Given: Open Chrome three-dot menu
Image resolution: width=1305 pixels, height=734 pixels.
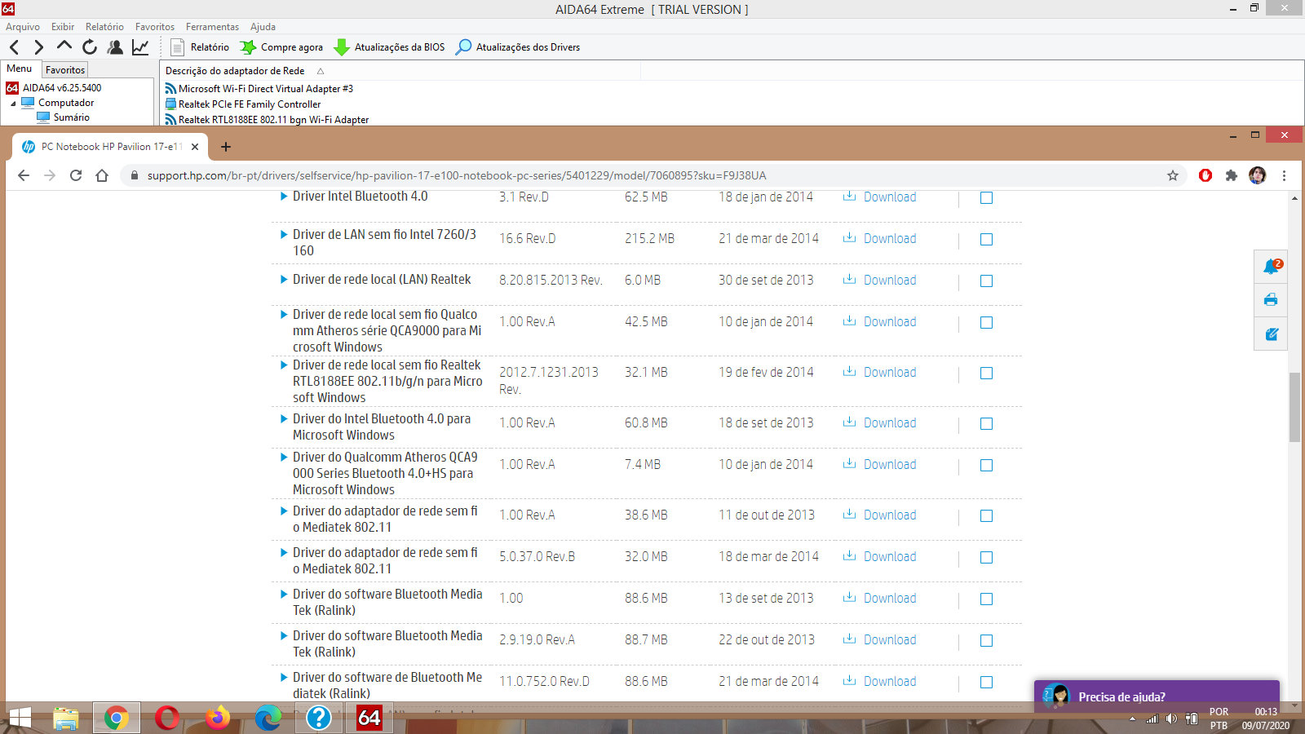Looking at the screenshot, I should 1284,175.
